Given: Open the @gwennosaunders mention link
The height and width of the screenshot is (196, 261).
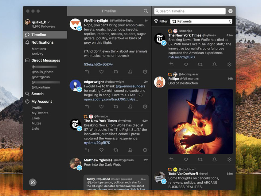Looking at the screenshot, I should pos(130,86).
